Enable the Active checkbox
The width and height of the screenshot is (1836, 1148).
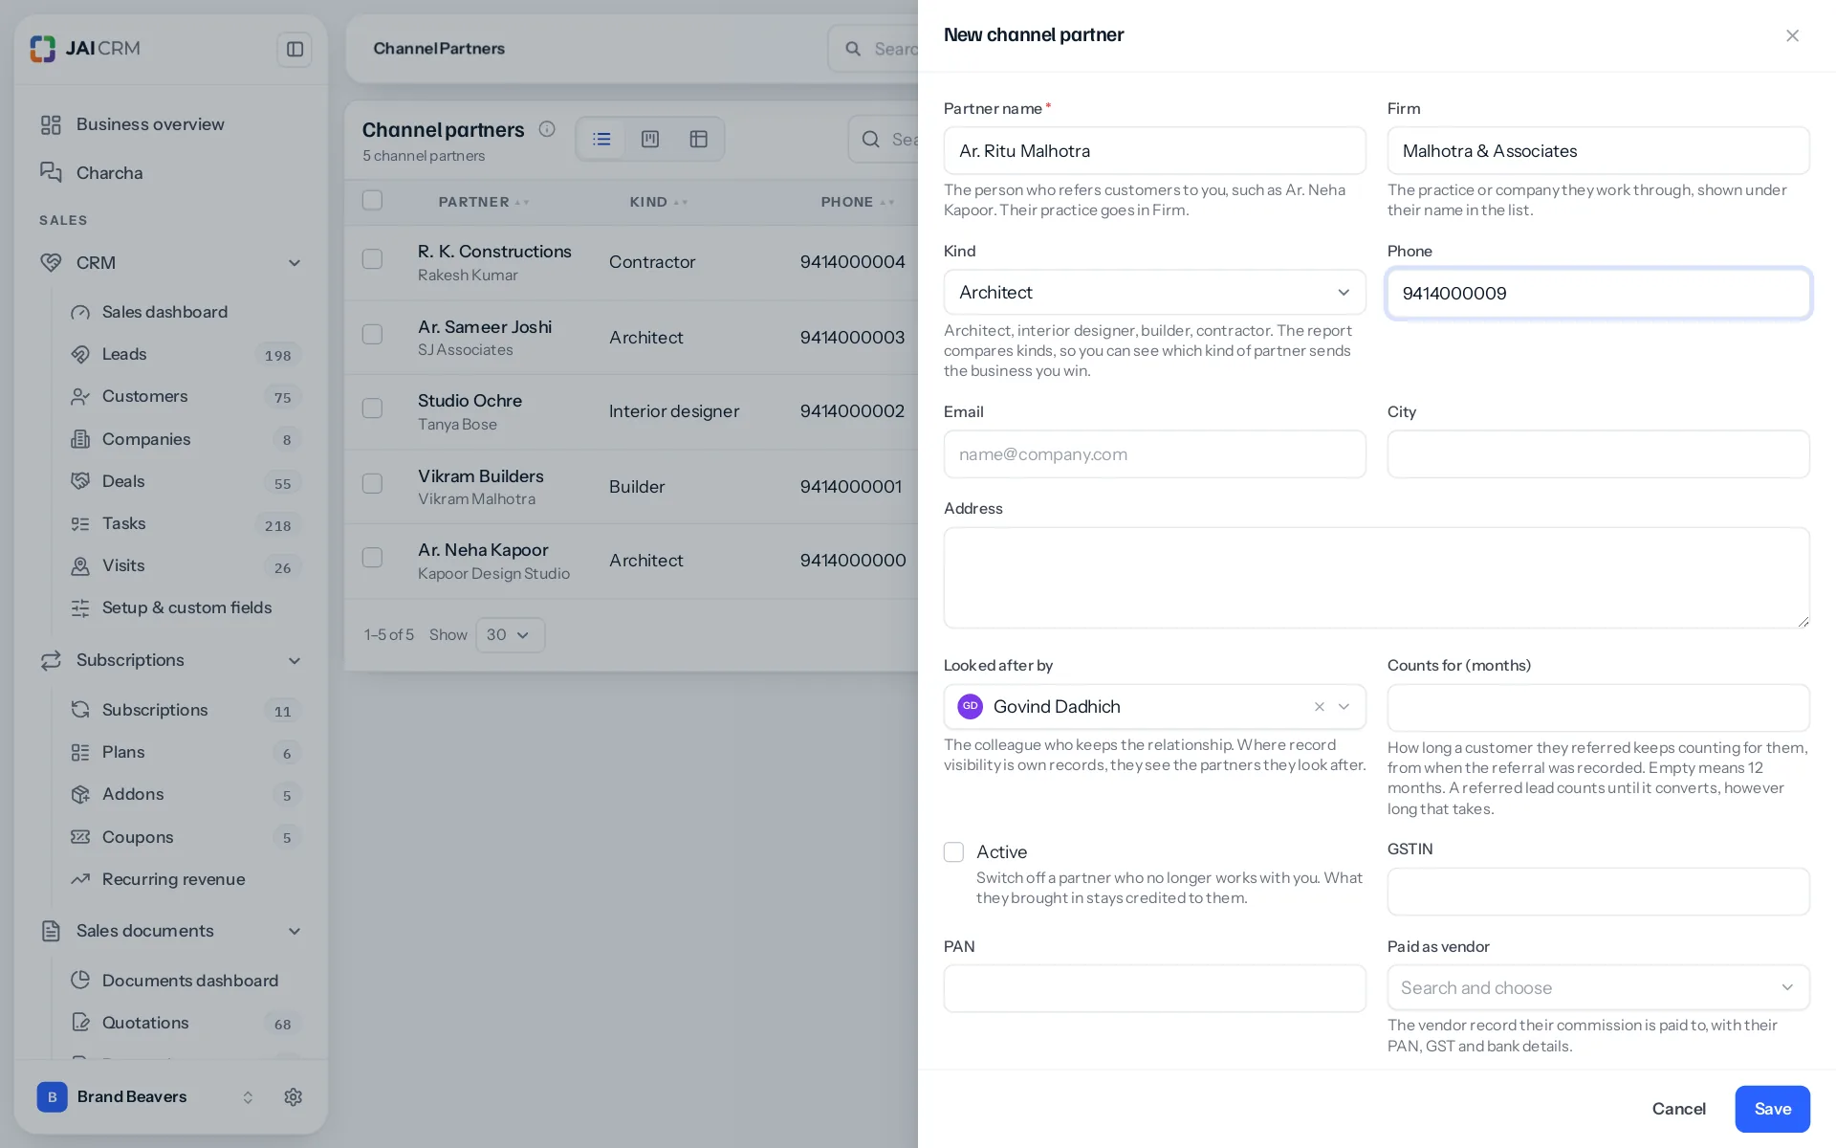pyautogui.click(x=953, y=852)
